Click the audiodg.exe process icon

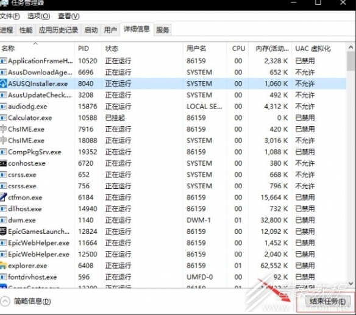tap(3, 107)
